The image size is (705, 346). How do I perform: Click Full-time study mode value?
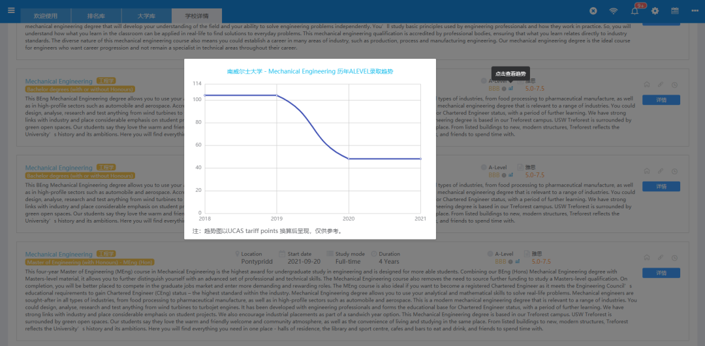(348, 261)
